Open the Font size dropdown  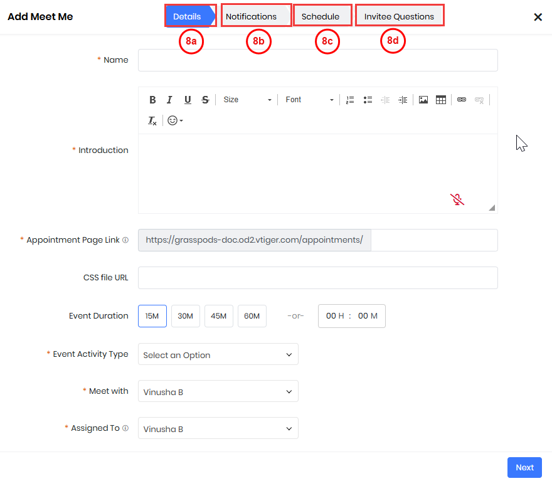(247, 100)
